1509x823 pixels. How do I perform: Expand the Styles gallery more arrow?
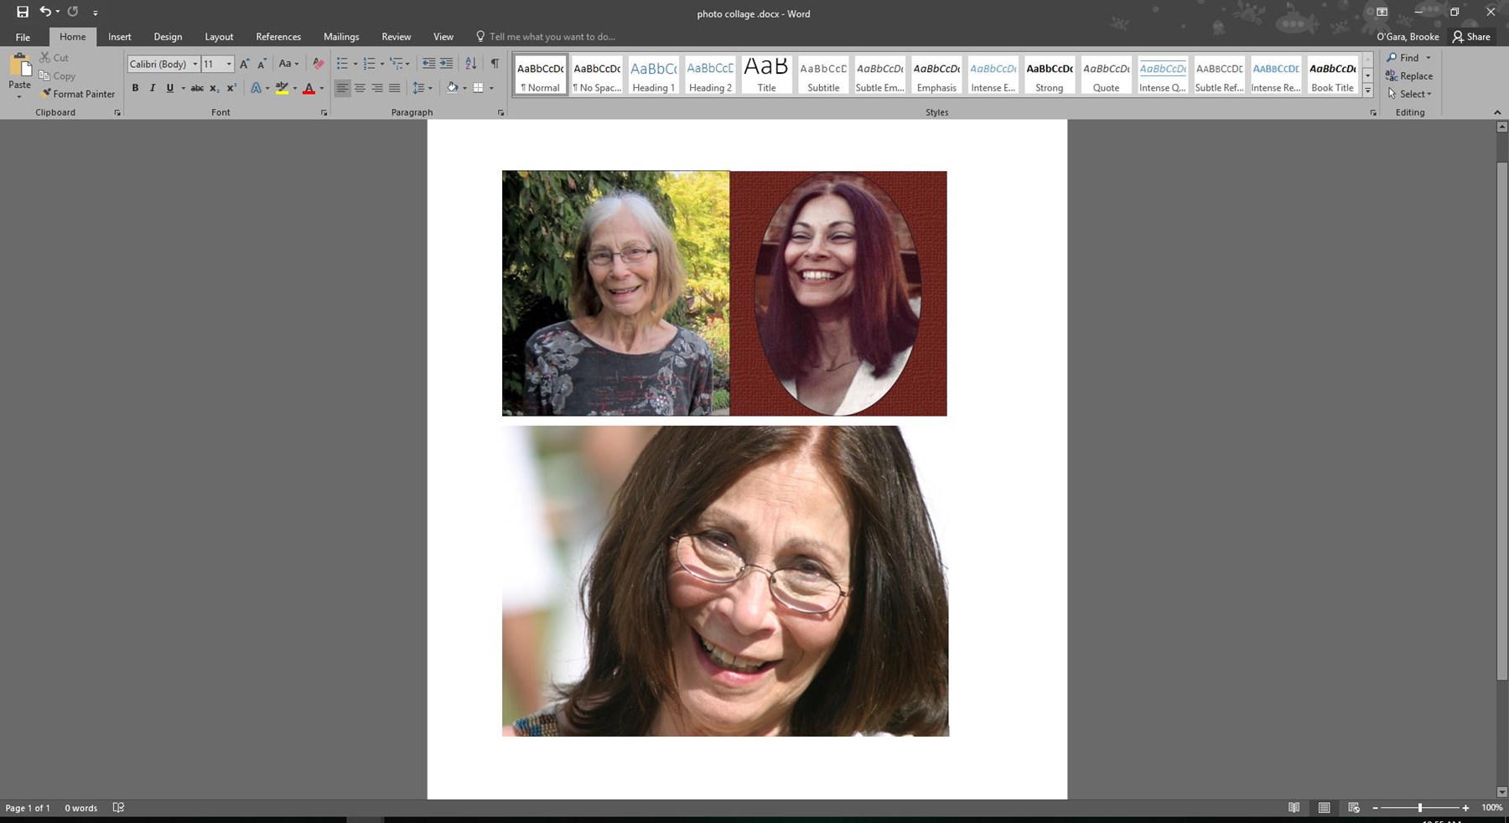1367,91
